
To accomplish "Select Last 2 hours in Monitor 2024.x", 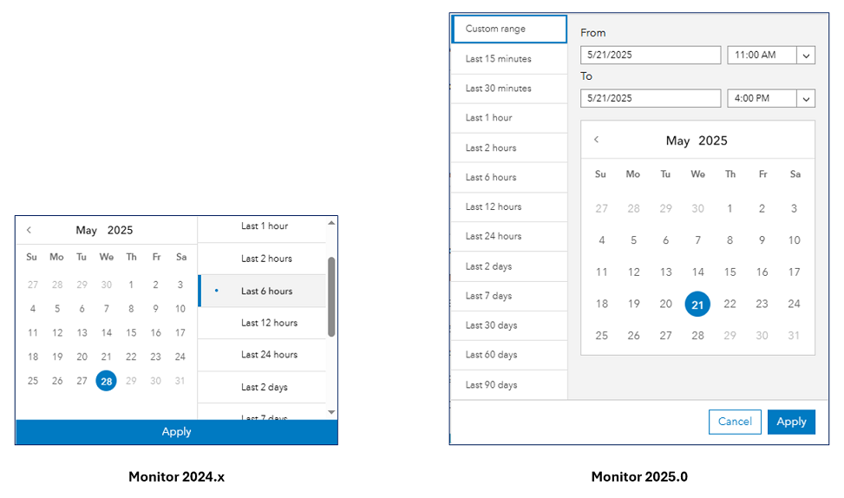I will tap(262, 259).
